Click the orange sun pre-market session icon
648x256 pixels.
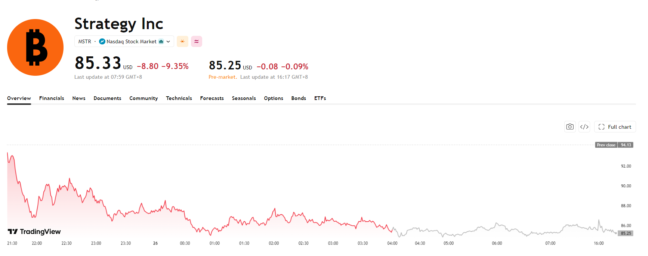pyautogui.click(x=182, y=41)
